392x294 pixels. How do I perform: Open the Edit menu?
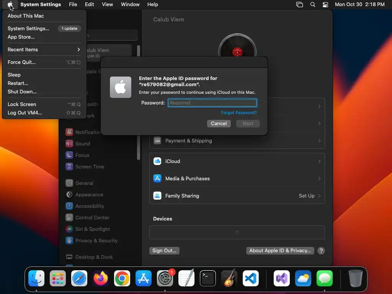pos(89,5)
